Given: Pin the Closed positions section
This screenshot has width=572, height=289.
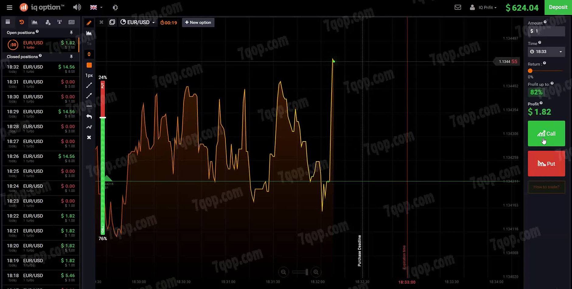Looking at the screenshot, I should (71, 56).
